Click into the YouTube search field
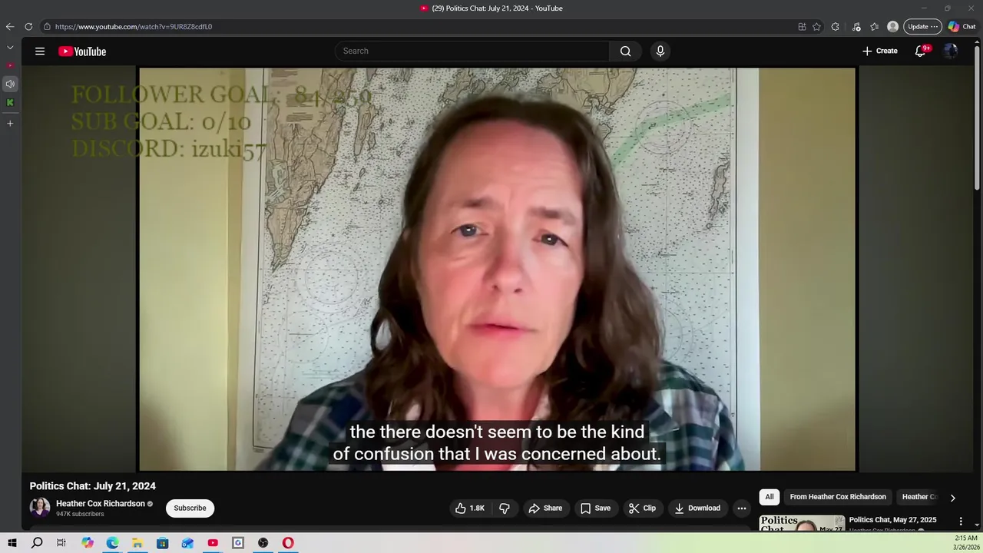This screenshot has width=983, height=553. (472, 51)
